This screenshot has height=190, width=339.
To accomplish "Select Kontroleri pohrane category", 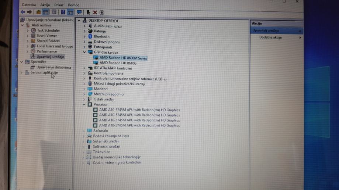I will 108,74.
